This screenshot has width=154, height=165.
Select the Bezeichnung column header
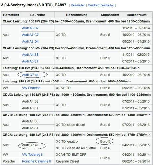[77, 15]
